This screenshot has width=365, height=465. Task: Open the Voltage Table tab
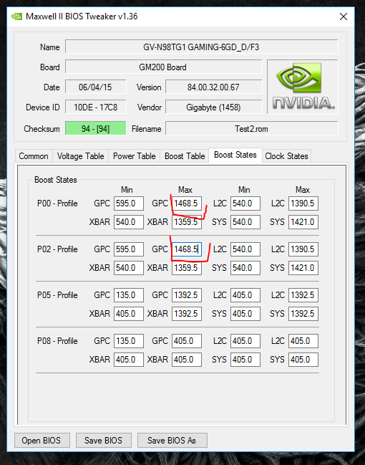pyautogui.click(x=81, y=156)
